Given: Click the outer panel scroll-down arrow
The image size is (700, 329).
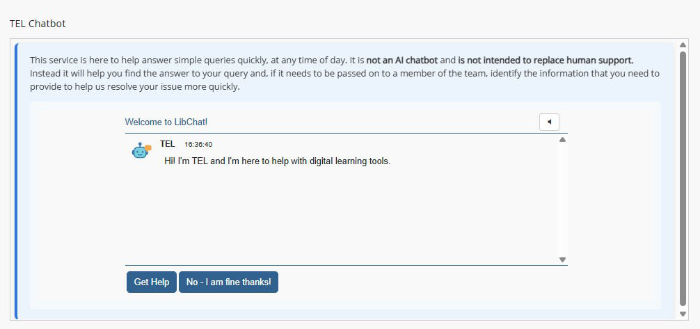Looking at the screenshot, I should point(683,314).
